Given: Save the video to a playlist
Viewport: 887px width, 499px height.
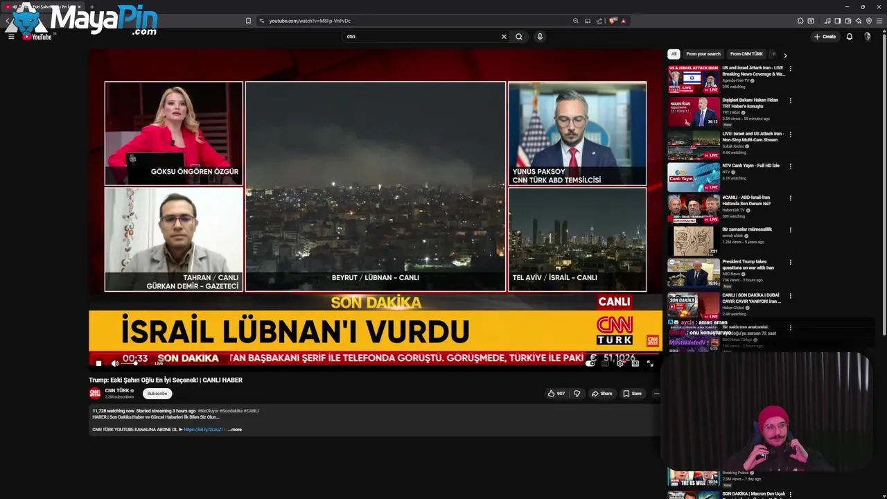Looking at the screenshot, I should tap(632, 394).
